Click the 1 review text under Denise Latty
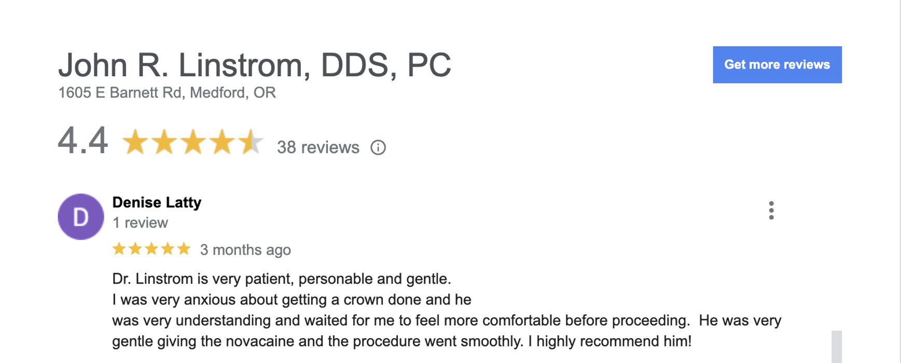Screen dimensions: 901x363 140,223
